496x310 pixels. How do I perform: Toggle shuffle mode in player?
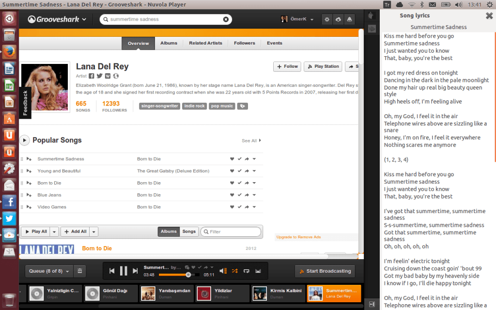click(x=235, y=271)
